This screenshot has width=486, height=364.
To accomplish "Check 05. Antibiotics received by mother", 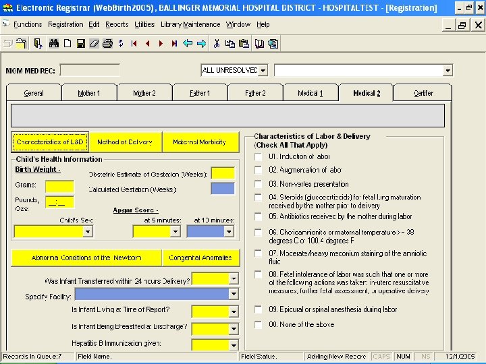I will click(258, 216).
